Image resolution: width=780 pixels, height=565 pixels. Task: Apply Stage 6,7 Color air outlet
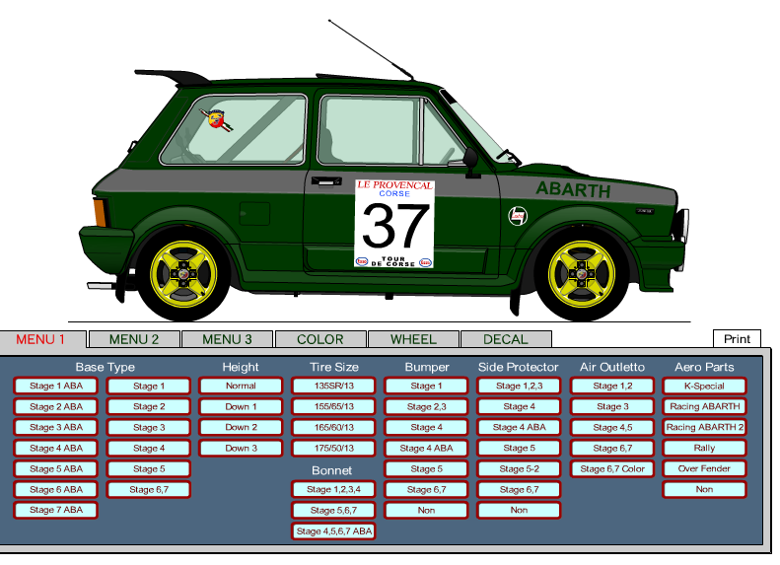click(611, 468)
